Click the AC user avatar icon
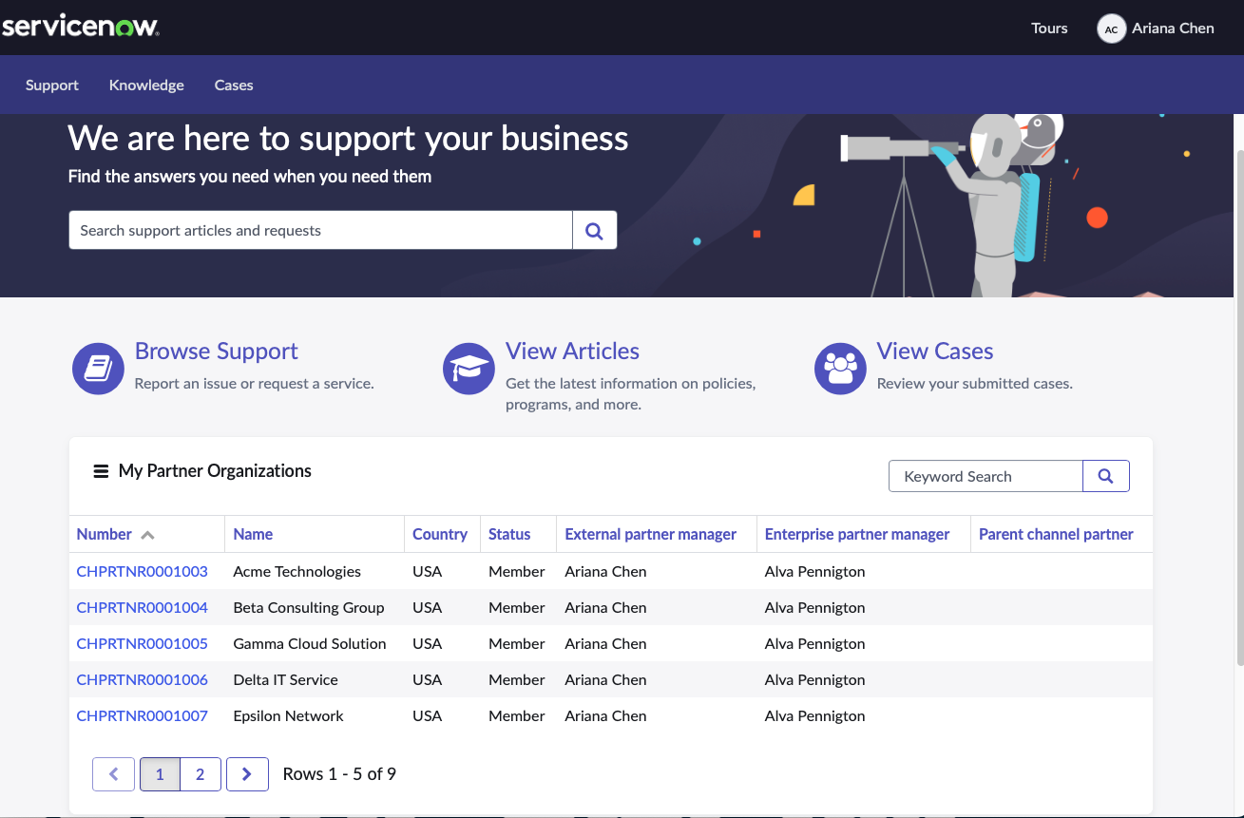 coord(1111,29)
